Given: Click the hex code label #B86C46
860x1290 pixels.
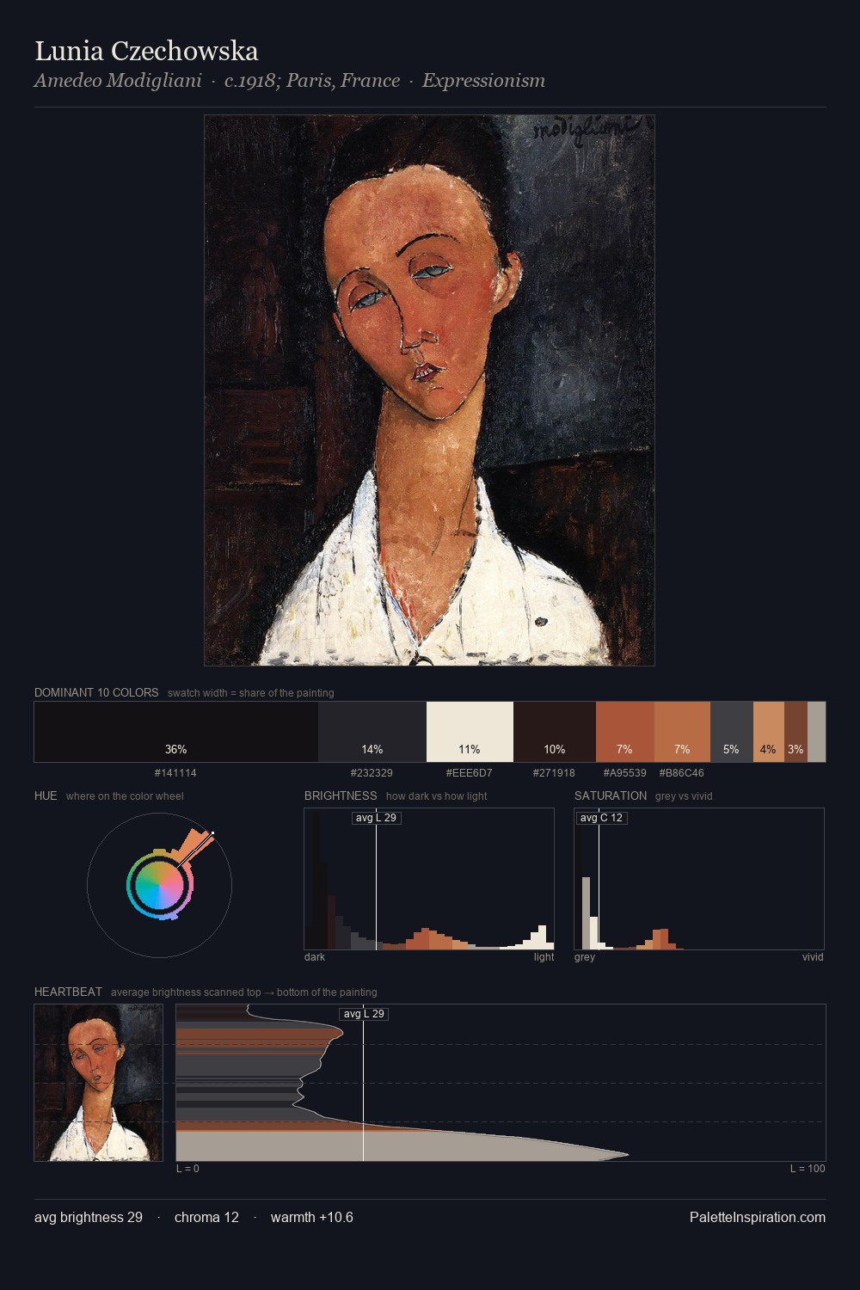Looking at the screenshot, I should [681, 773].
